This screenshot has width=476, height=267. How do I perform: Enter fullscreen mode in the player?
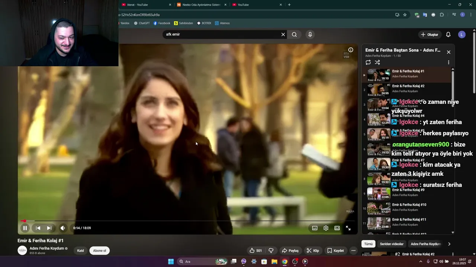point(348,228)
